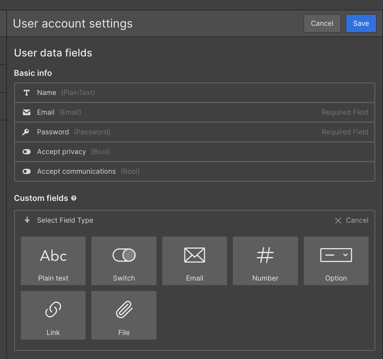Select the Number hash field type
The image size is (383, 359).
[265, 261]
